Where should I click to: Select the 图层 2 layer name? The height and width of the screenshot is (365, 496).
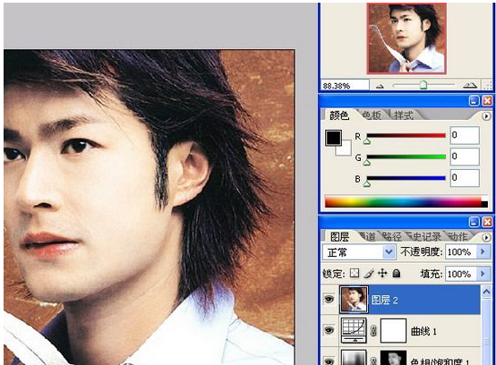tap(384, 300)
